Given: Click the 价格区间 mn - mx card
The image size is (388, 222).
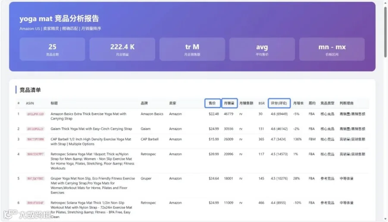Looking at the screenshot, I should [x=332, y=49].
